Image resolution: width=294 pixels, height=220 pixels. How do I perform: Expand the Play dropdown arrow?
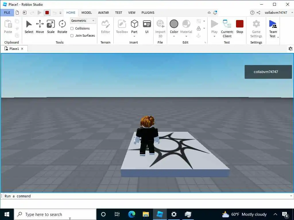(214, 36)
